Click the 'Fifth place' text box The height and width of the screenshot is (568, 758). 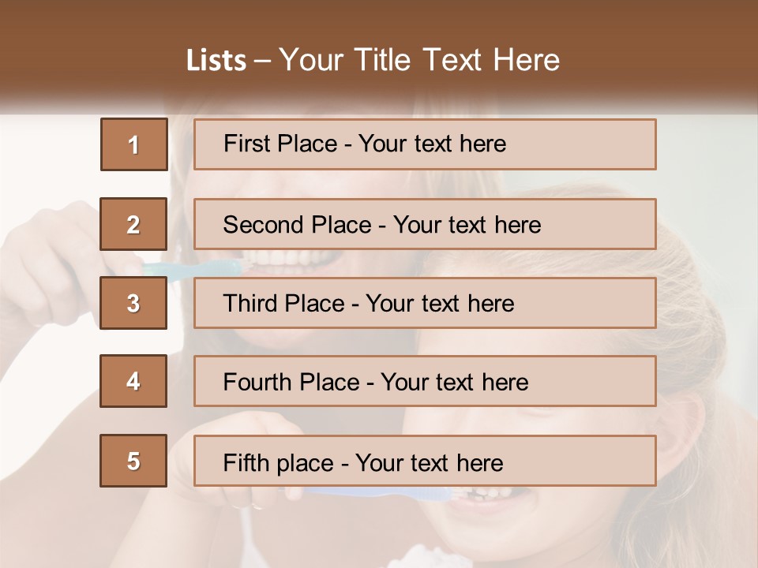pyautogui.click(x=425, y=461)
